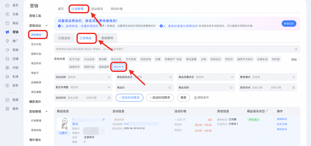Open the 营销费用 sub-tab
Screen dimensions: 311x146
[107, 38]
